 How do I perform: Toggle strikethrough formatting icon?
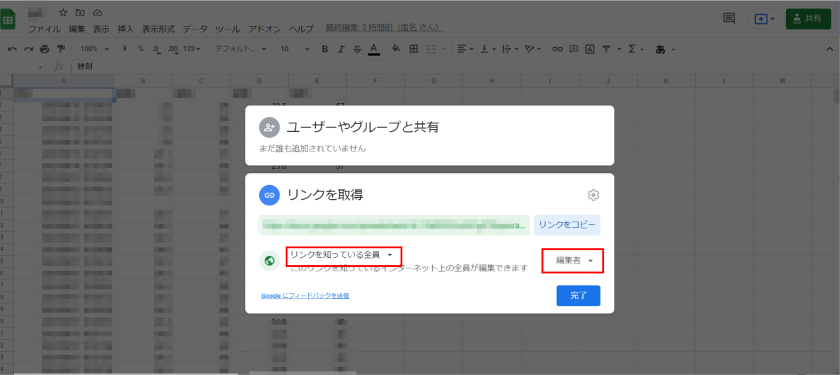pos(357,49)
